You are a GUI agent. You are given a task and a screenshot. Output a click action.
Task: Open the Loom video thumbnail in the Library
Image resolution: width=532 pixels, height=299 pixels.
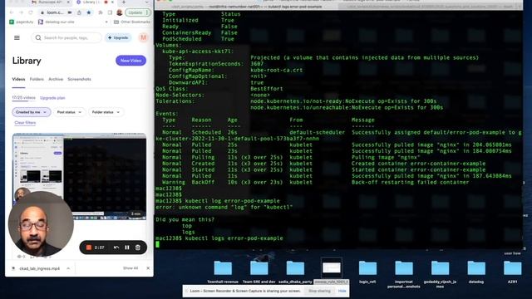point(80,176)
